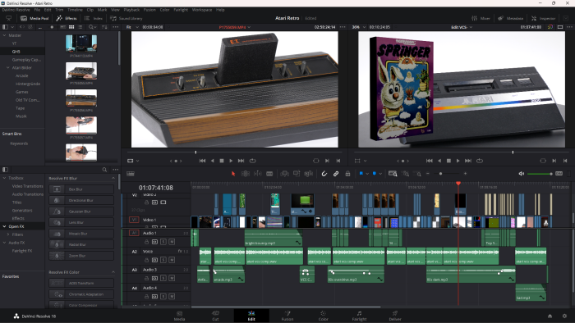Open Project Manager home icon
Image resolution: width=575 pixels, height=323 pixels.
550,316
